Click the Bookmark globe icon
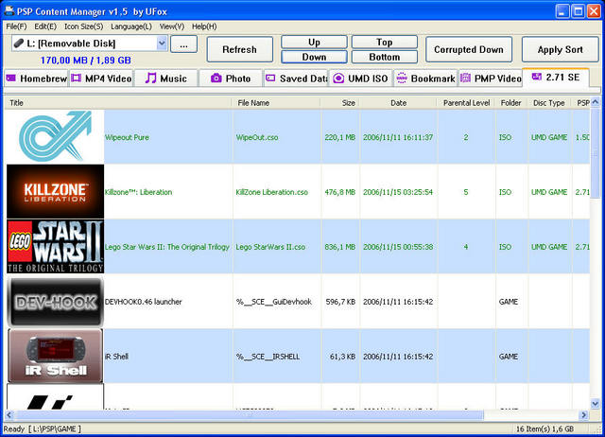This screenshot has width=605, height=437. 402,79
